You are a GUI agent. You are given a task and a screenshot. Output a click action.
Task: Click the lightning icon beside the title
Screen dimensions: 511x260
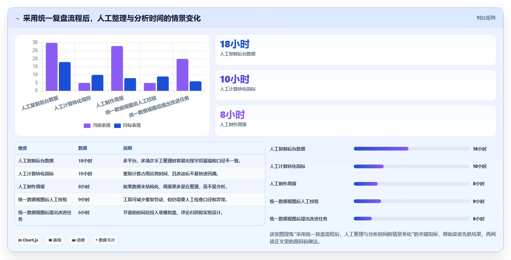point(17,18)
